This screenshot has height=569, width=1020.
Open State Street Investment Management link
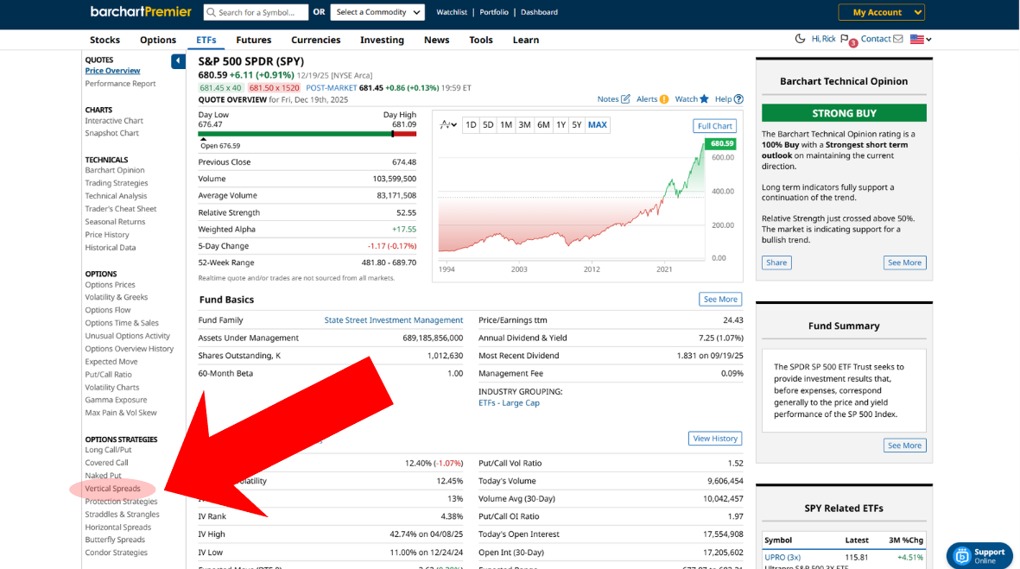click(x=394, y=320)
